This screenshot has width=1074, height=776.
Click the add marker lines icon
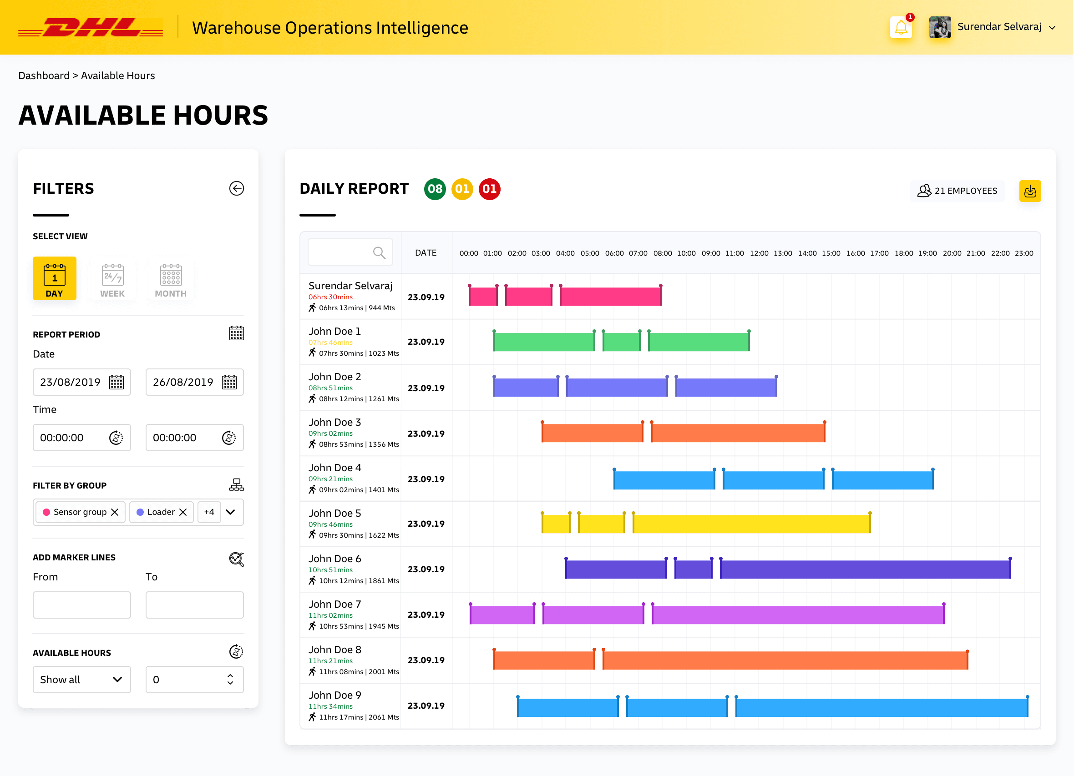tap(236, 559)
